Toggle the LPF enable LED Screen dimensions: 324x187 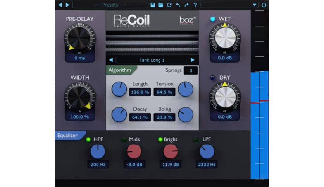coord(196,139)
